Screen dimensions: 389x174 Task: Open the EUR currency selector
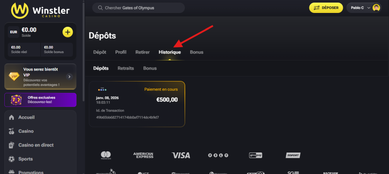coord(13,32)
